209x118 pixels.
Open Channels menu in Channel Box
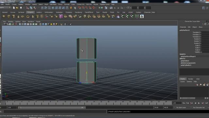[183, 27]
